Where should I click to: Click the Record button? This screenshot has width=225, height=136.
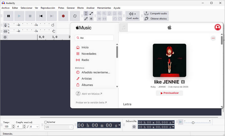point(63,16)
